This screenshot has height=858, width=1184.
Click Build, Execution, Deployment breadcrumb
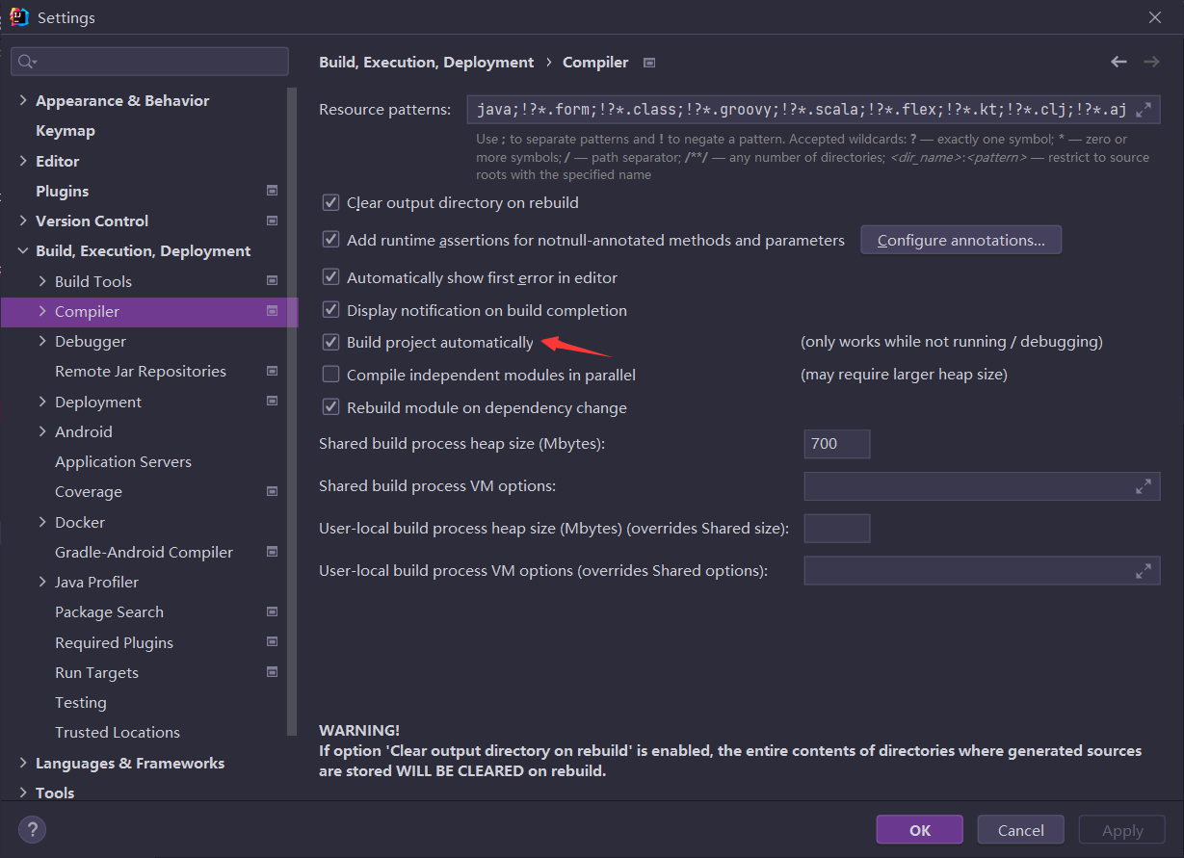click(426, 63)
